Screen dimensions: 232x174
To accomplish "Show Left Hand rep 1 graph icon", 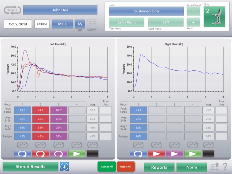I will tap(23, 145).
